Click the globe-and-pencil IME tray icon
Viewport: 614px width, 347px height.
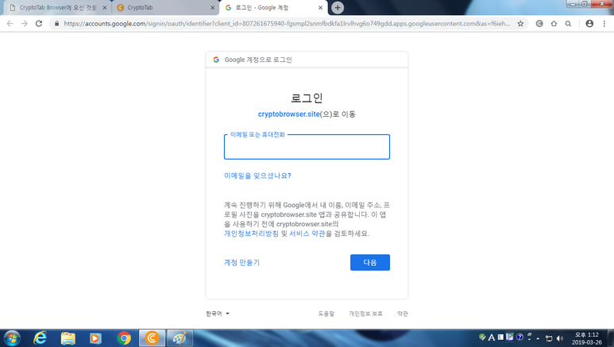482,337
